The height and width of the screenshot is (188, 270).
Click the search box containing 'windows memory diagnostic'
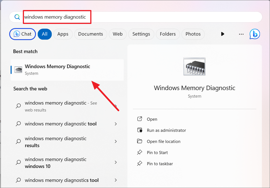136,17
